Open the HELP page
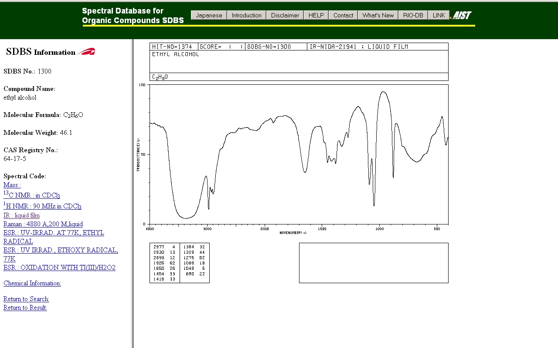Screen dimensions: 558x348 316,15
